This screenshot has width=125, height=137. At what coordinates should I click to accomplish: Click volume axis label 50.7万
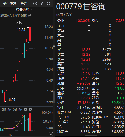coord(48,121)
